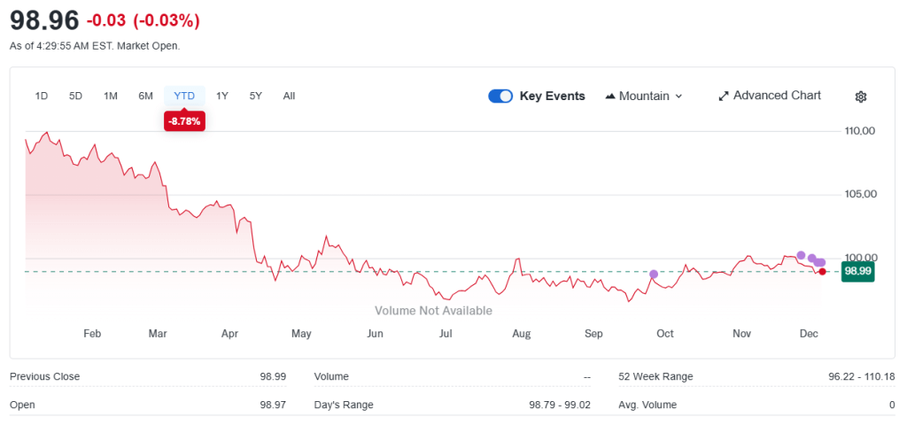
Task: Click the red current-price dot on chart
Action: (x=823, y=271)
